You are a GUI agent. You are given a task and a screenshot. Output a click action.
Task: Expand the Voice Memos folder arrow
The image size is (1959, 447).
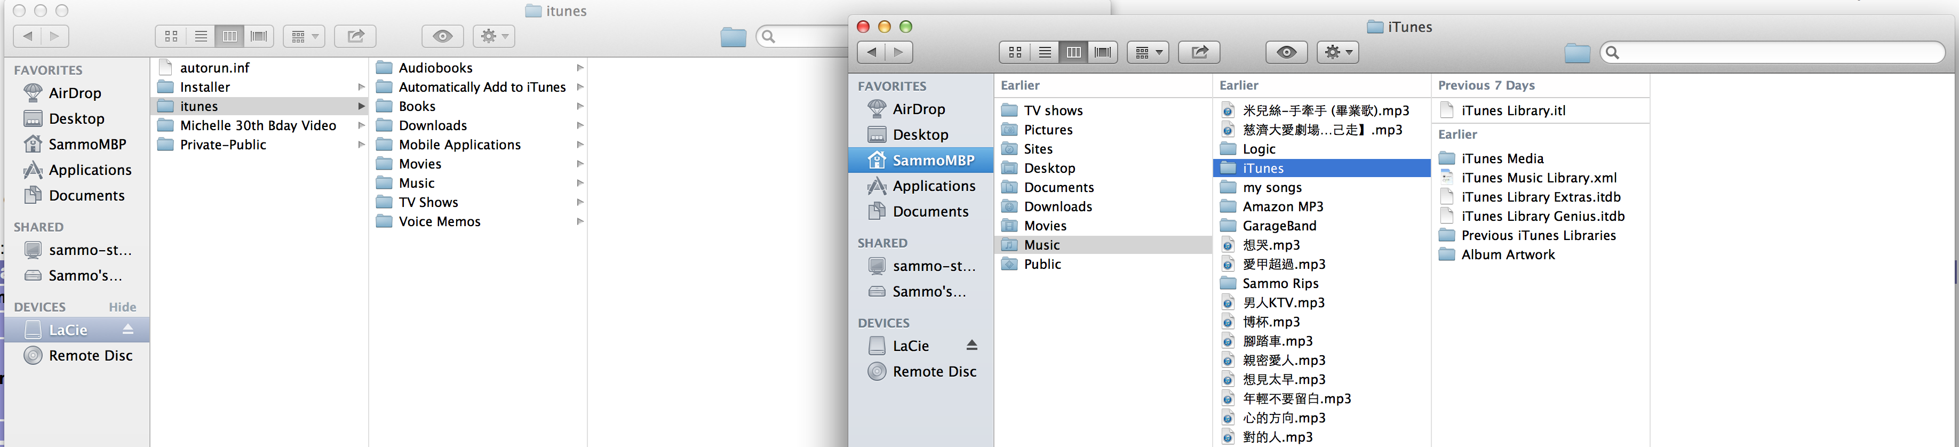click(580, 221)
